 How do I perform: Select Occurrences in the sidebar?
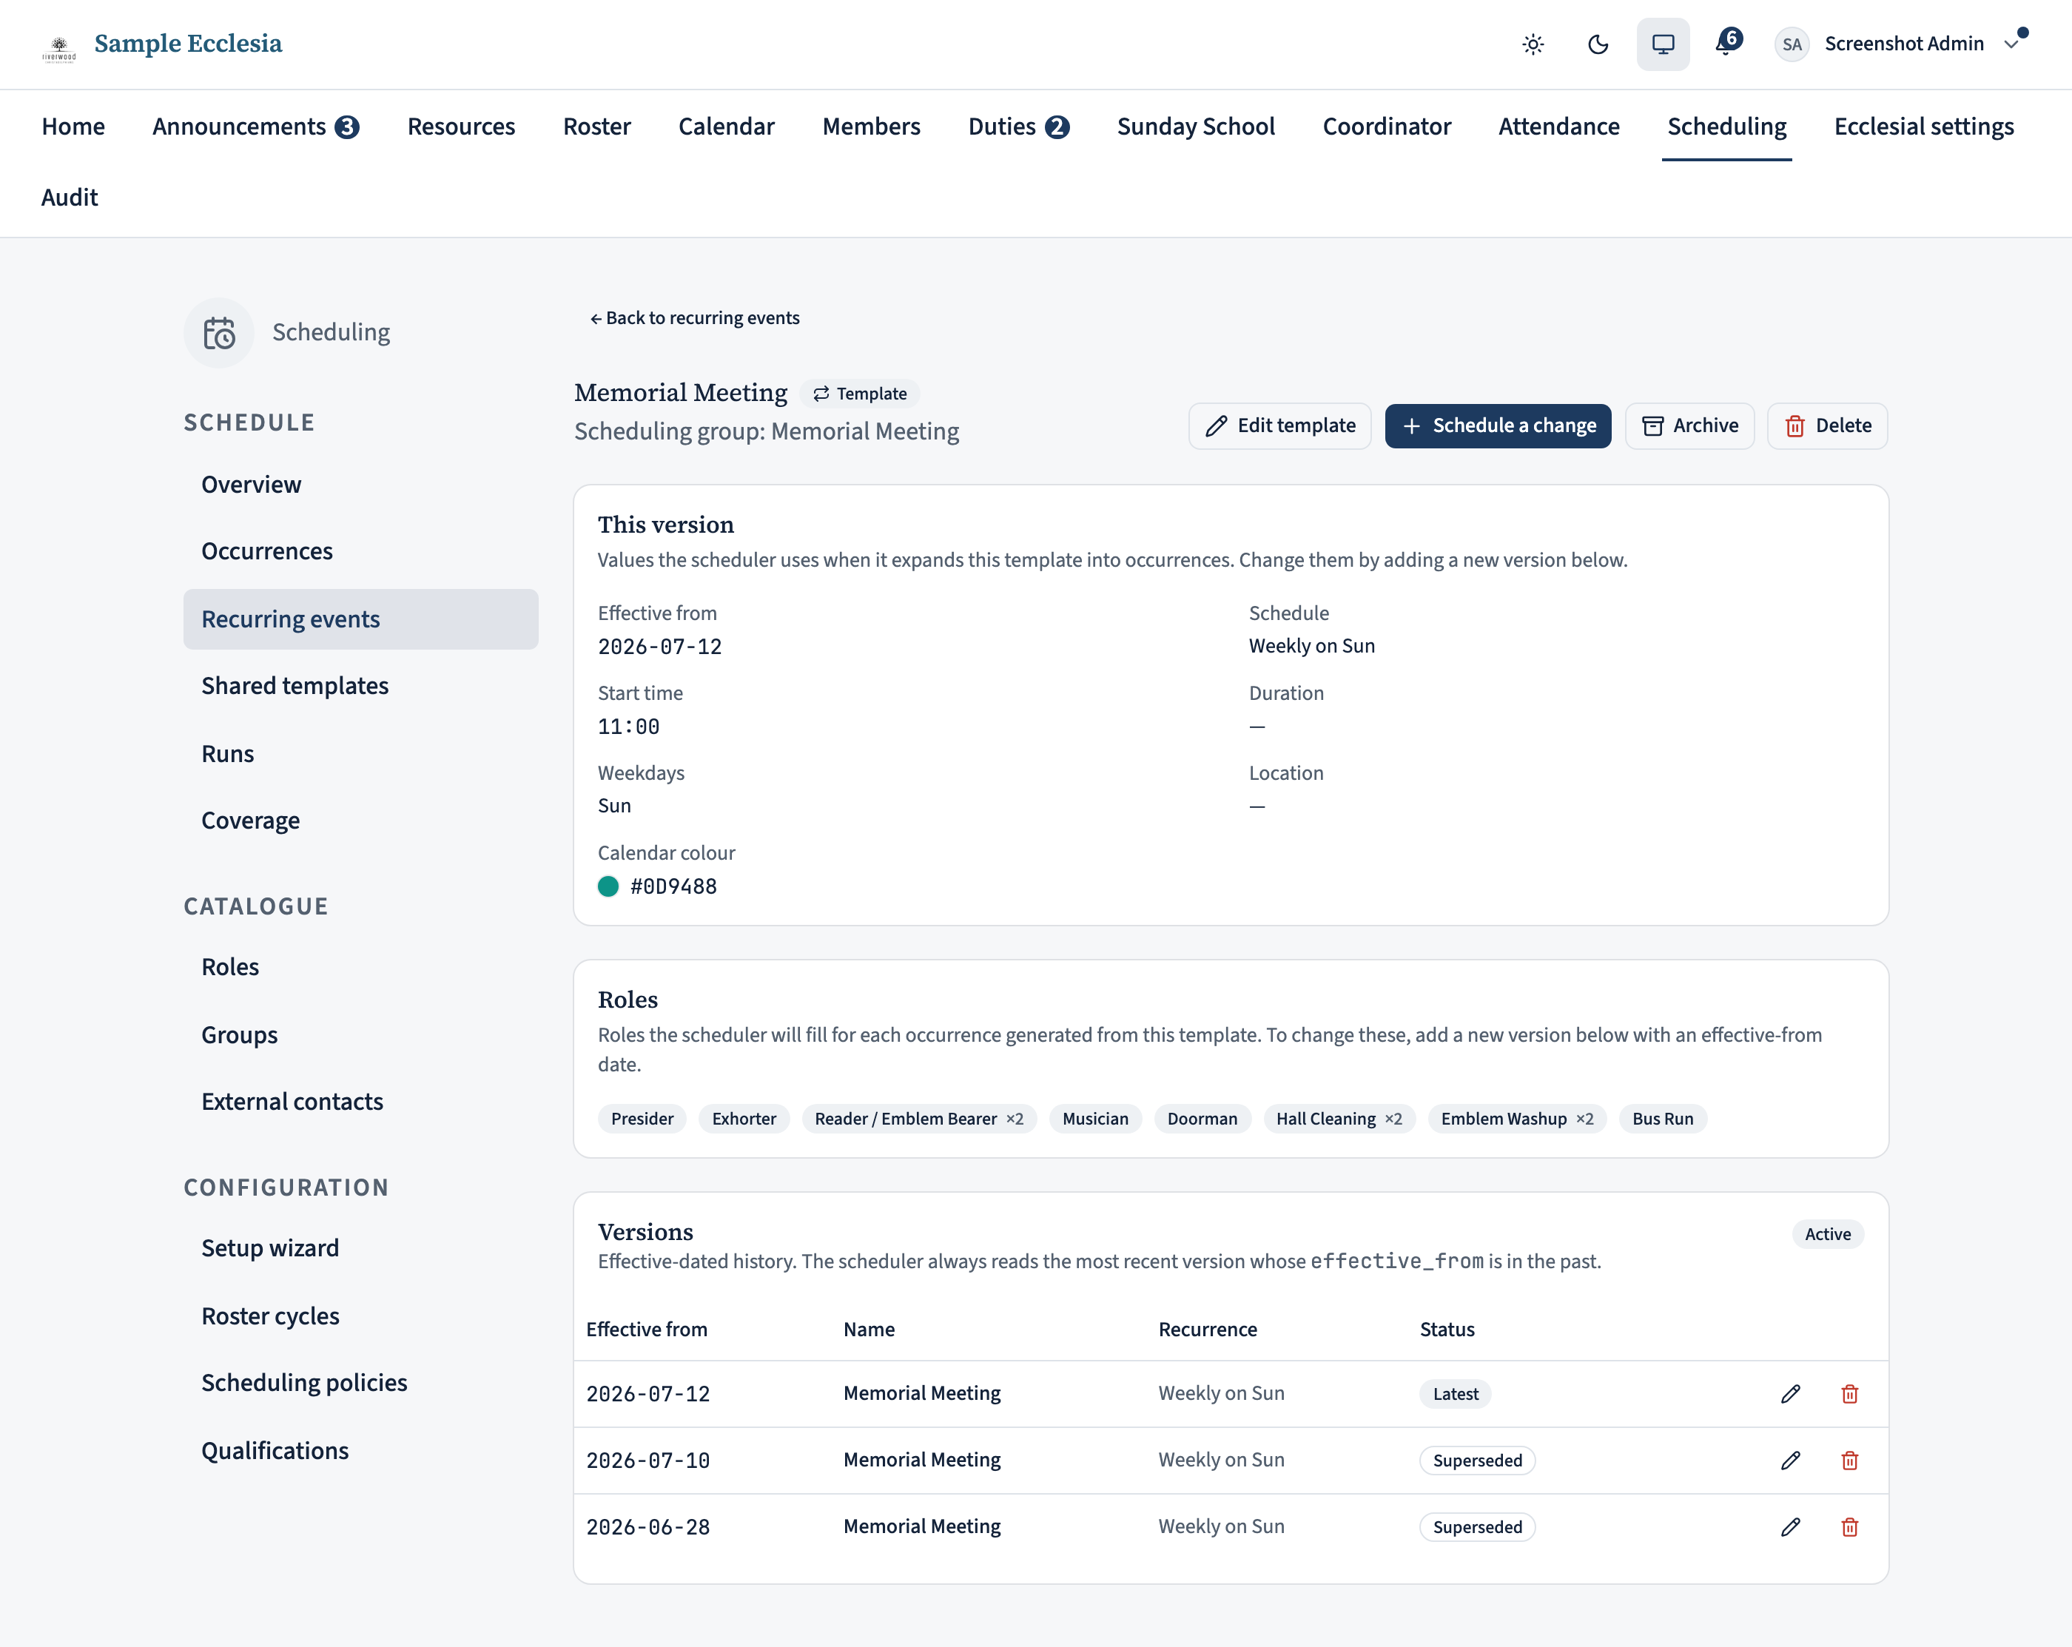coord(360,550)
